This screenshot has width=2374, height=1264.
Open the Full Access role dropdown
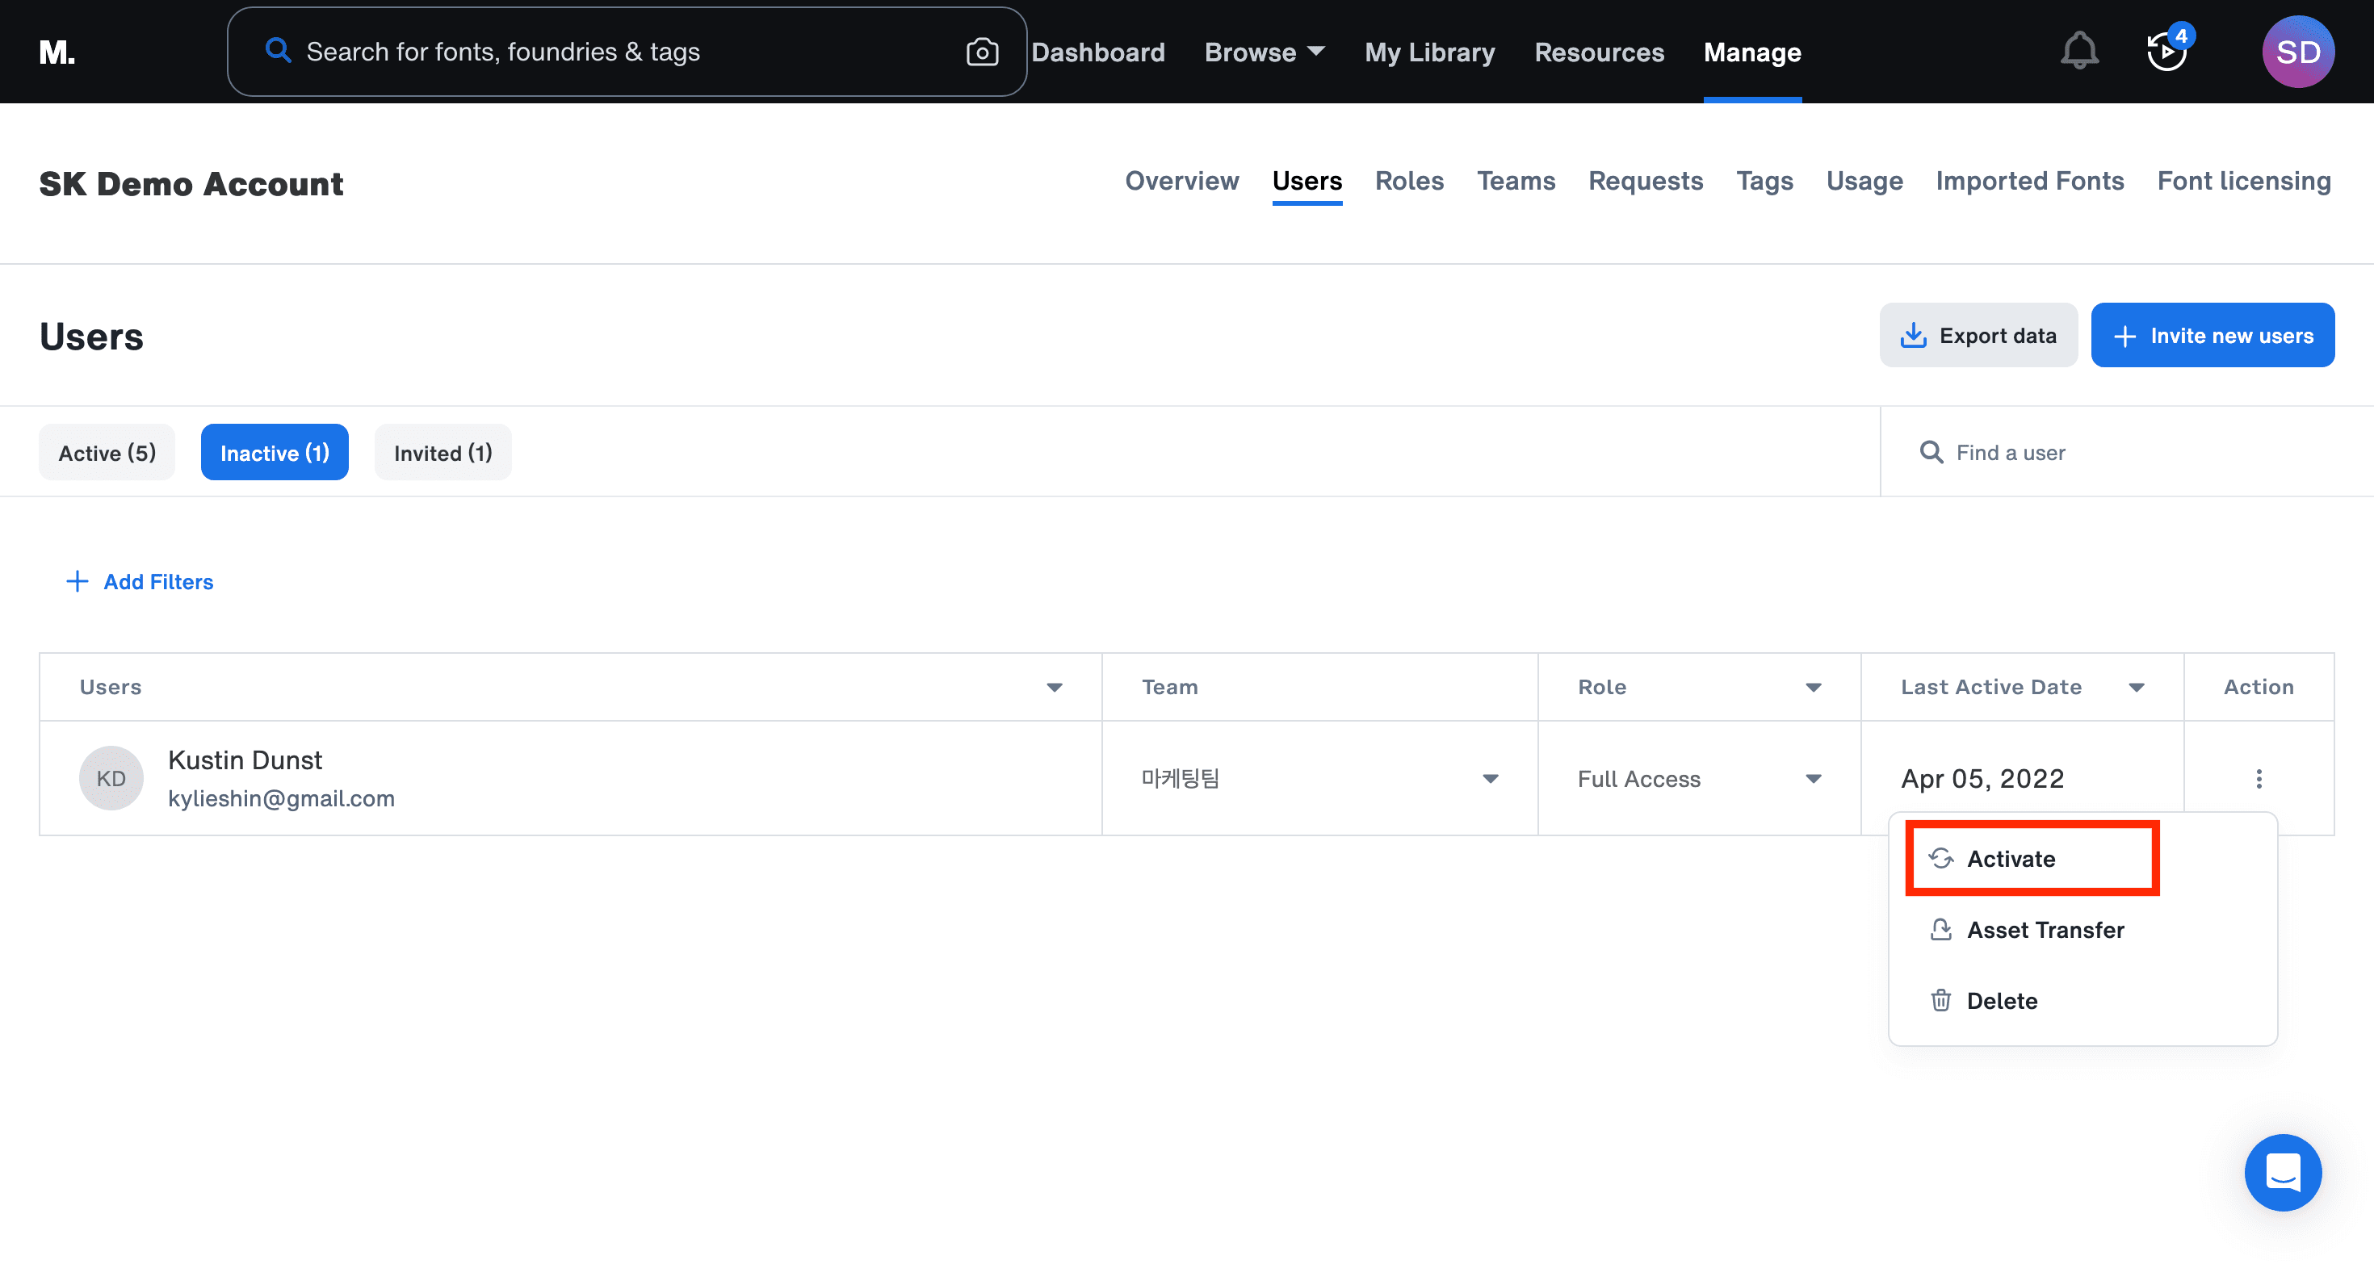pos(1812,778)
